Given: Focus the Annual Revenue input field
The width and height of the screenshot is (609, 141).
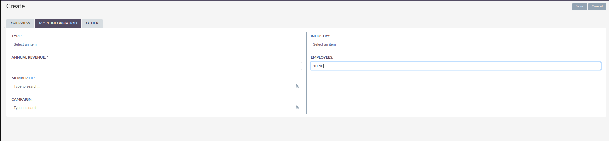Looking at the screenshot, I should tap(156, 66).
